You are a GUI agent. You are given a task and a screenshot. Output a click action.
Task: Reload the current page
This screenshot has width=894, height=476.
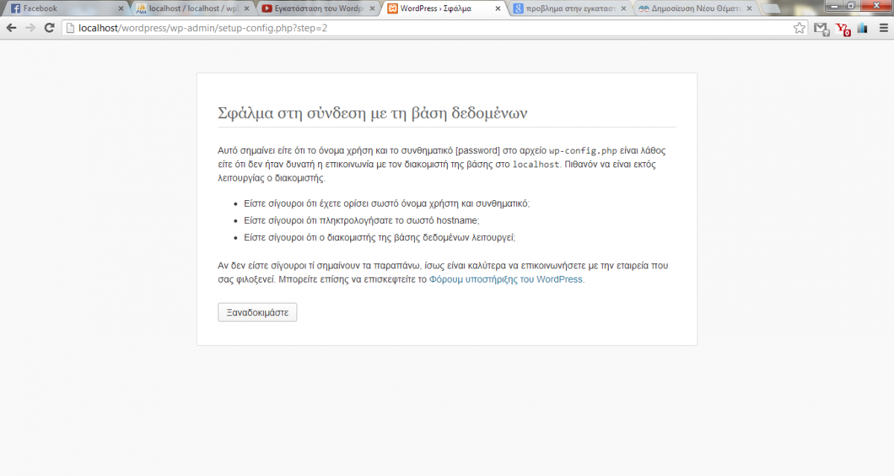pyautogui.click(x=49, y=28)
